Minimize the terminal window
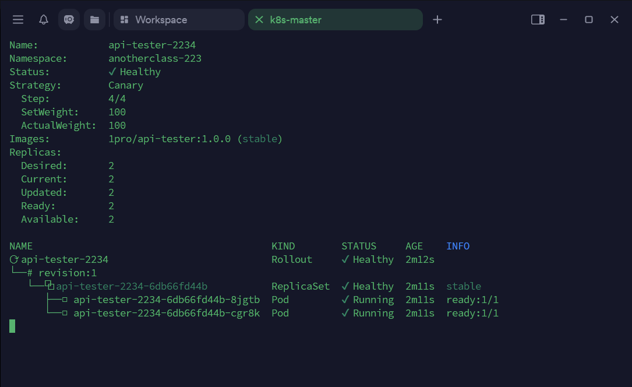632x387 pixels. pos(563,20)
